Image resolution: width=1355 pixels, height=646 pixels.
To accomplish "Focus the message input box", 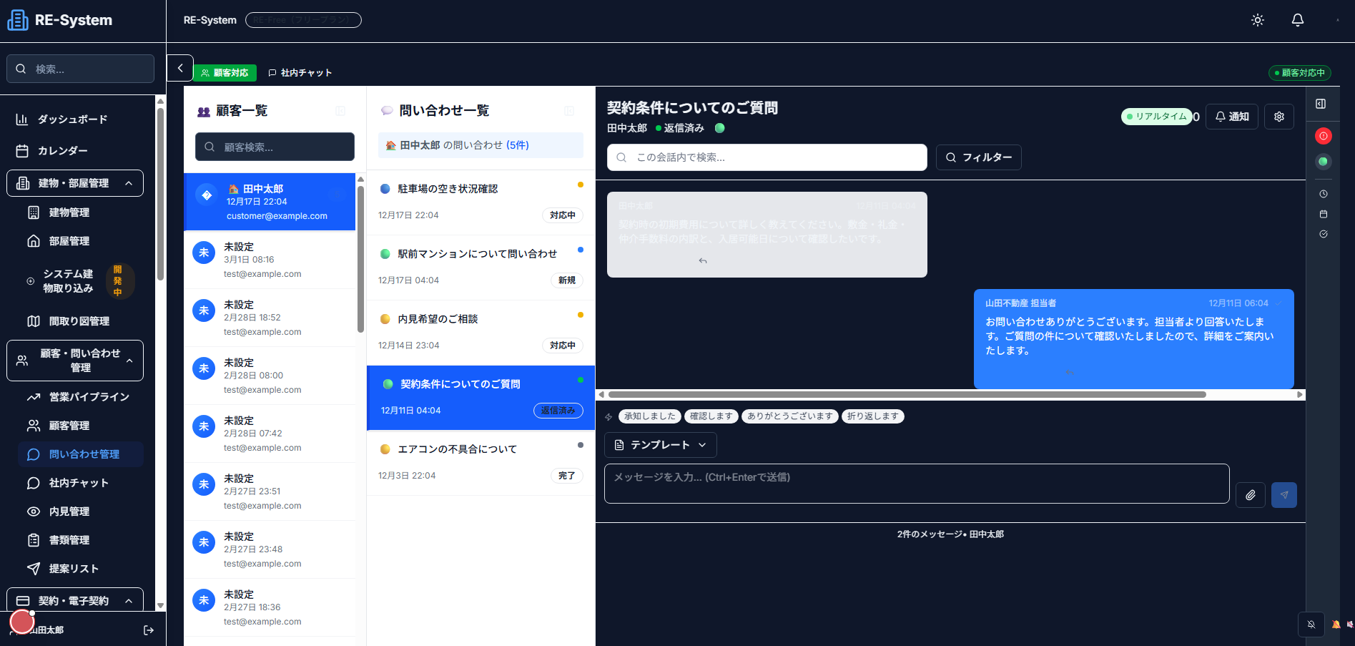I will [x=917, y=484].
